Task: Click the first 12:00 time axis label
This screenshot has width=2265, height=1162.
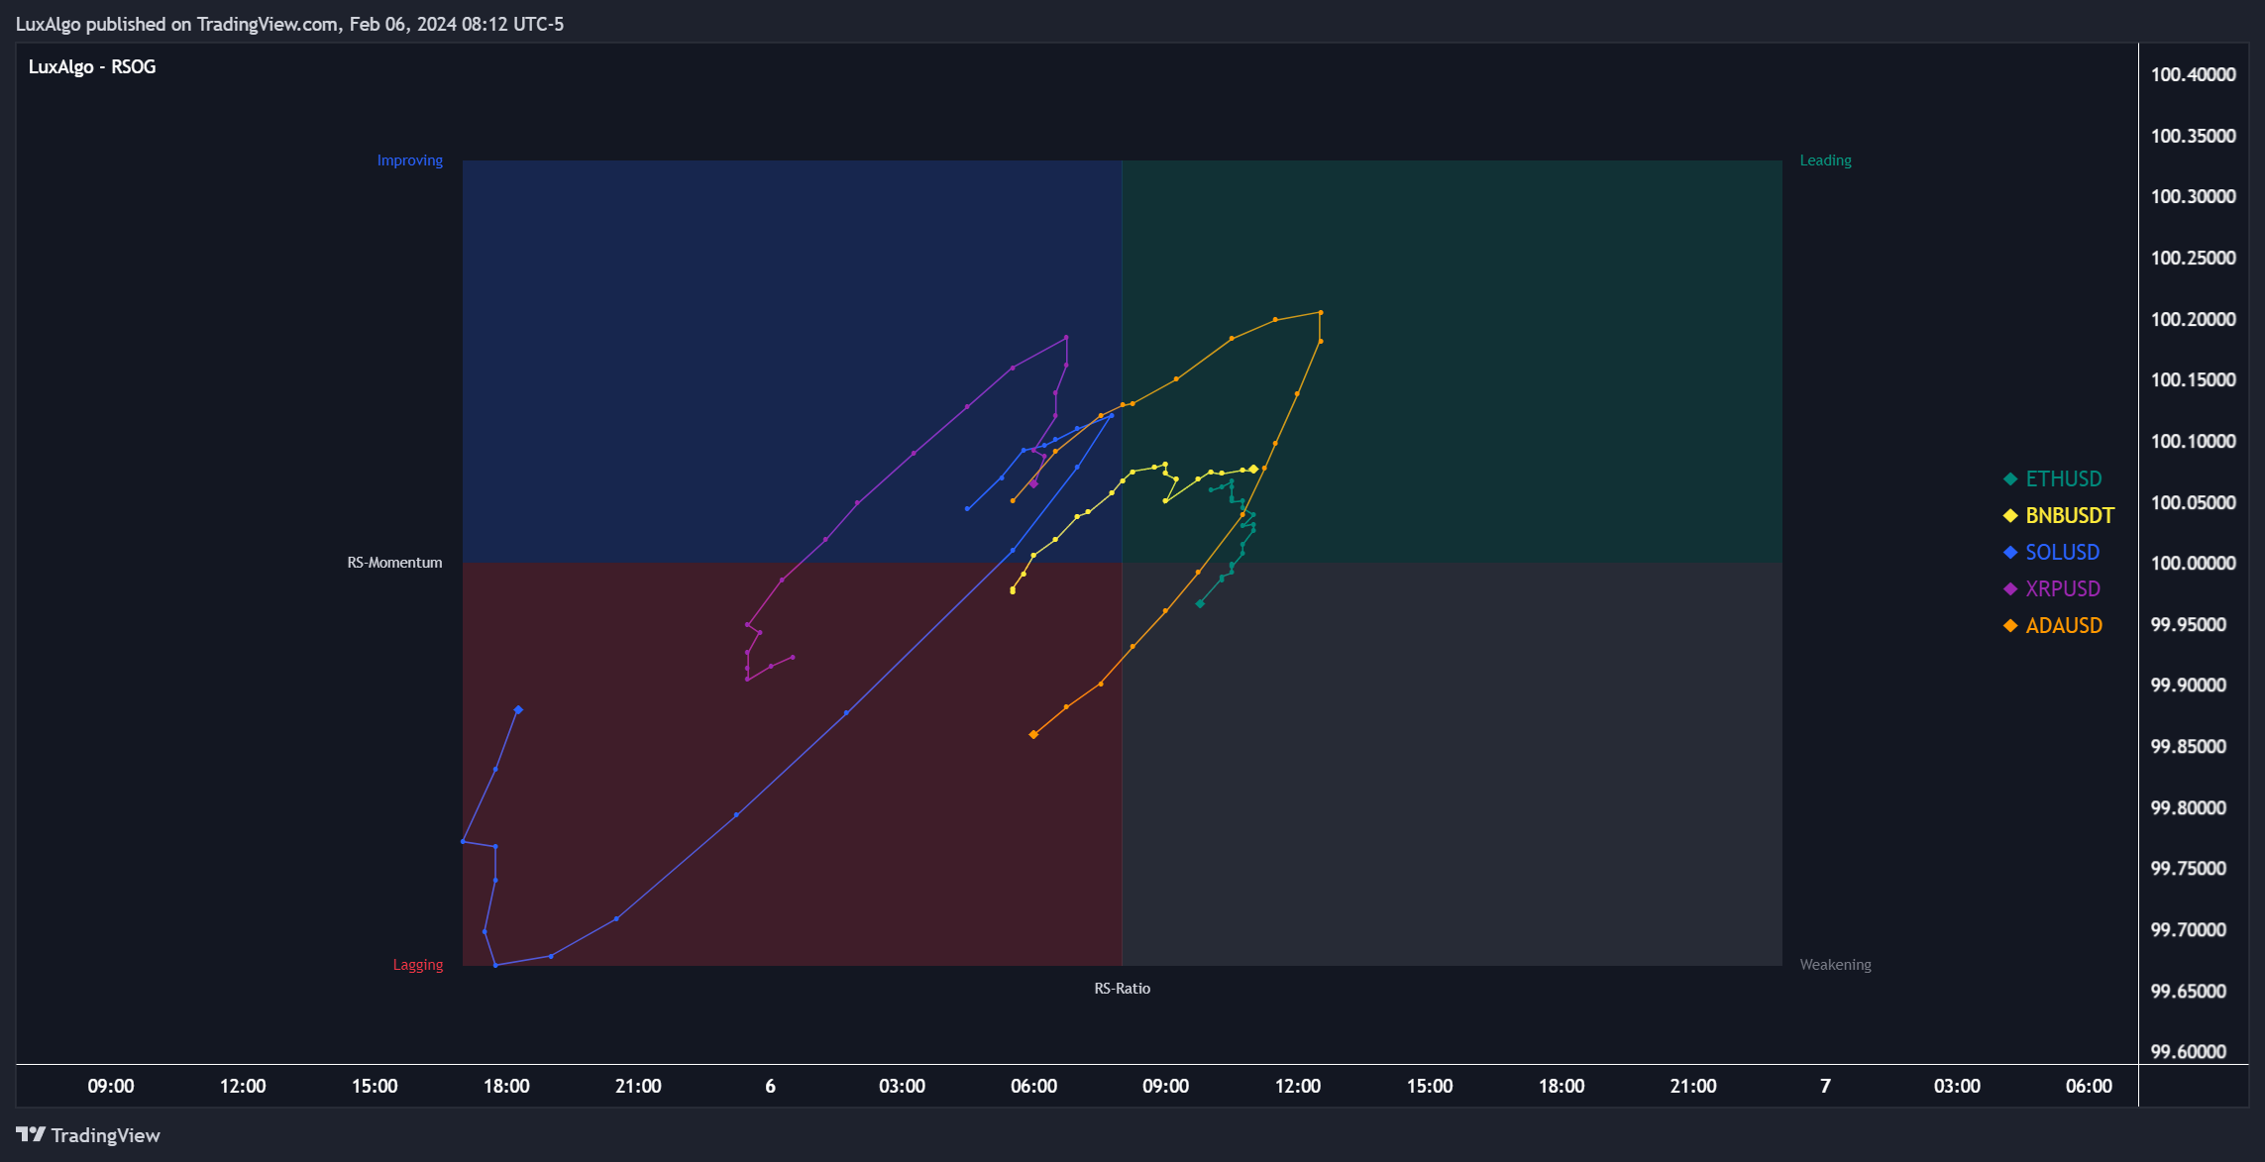Action: click(243, 1087)
